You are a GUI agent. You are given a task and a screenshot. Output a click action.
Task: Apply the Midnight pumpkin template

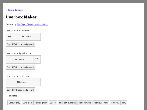tap(68, 103)
